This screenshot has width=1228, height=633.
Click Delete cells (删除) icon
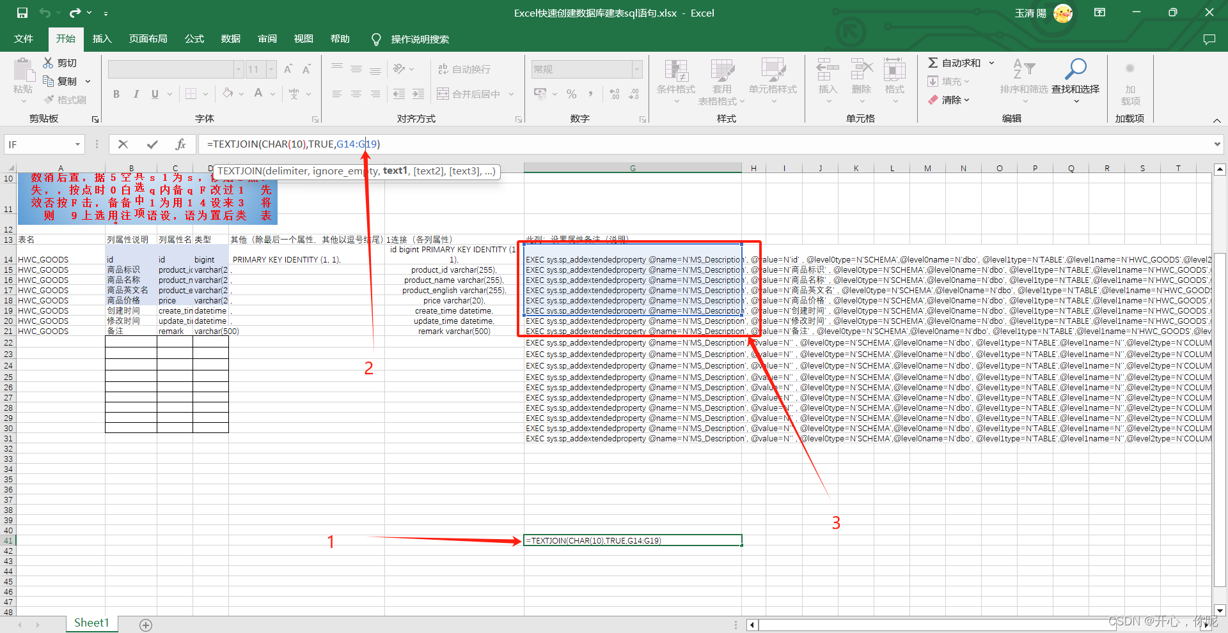862,70
